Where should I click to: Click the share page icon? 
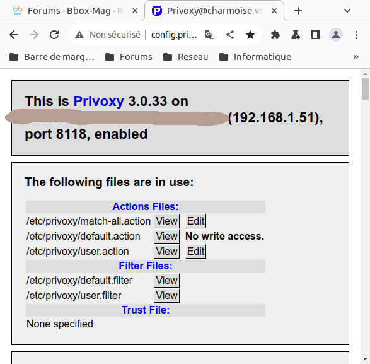(230, 35)
